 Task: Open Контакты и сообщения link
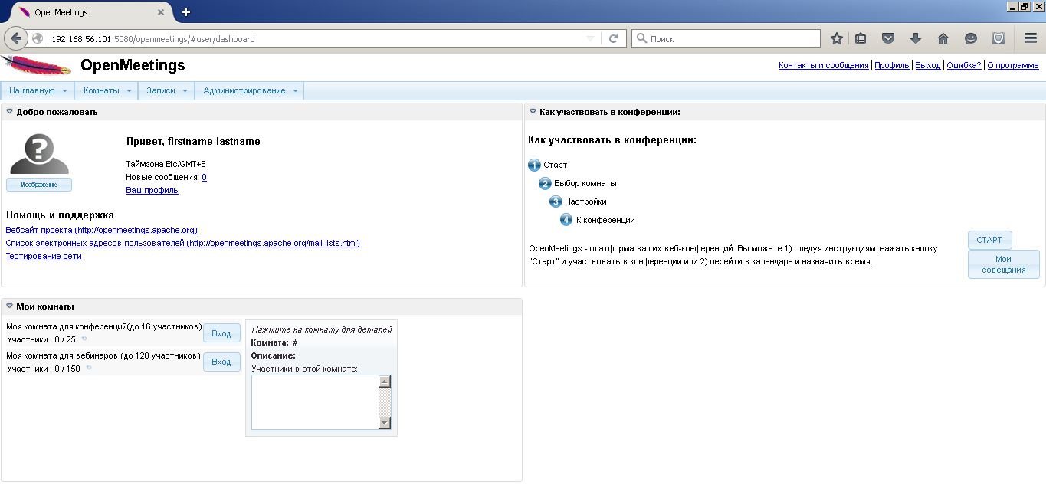(824, 66)
